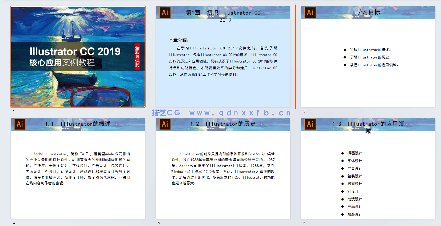441x226 pixels.
Task: Click bullet '插画设计' on slide 6
Action: pyautogui.click(x=355, y=153)
